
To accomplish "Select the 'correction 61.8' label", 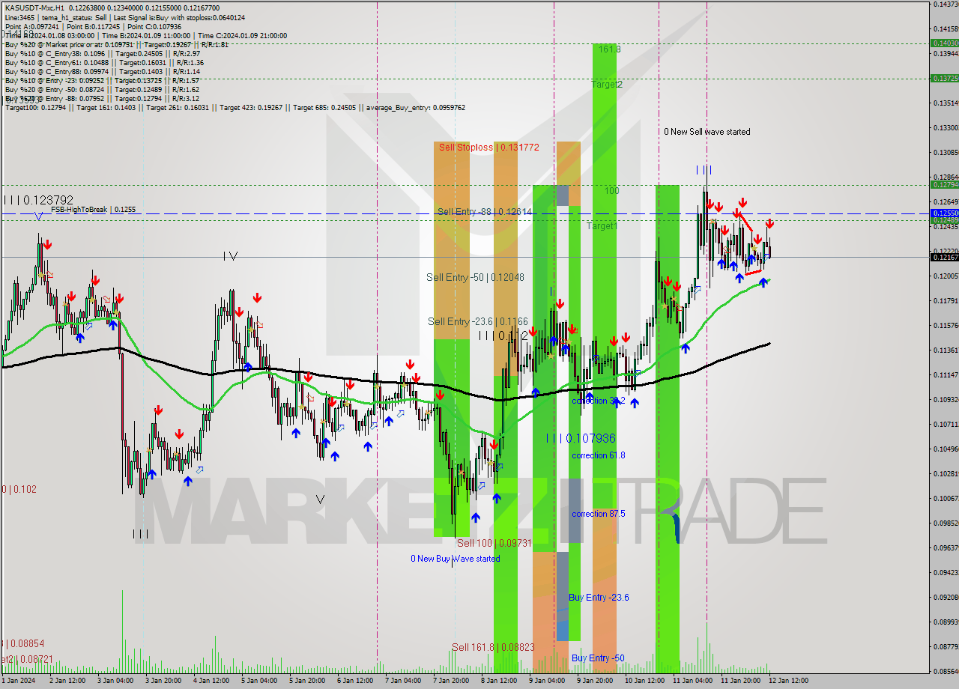I will tap(598, 455).
